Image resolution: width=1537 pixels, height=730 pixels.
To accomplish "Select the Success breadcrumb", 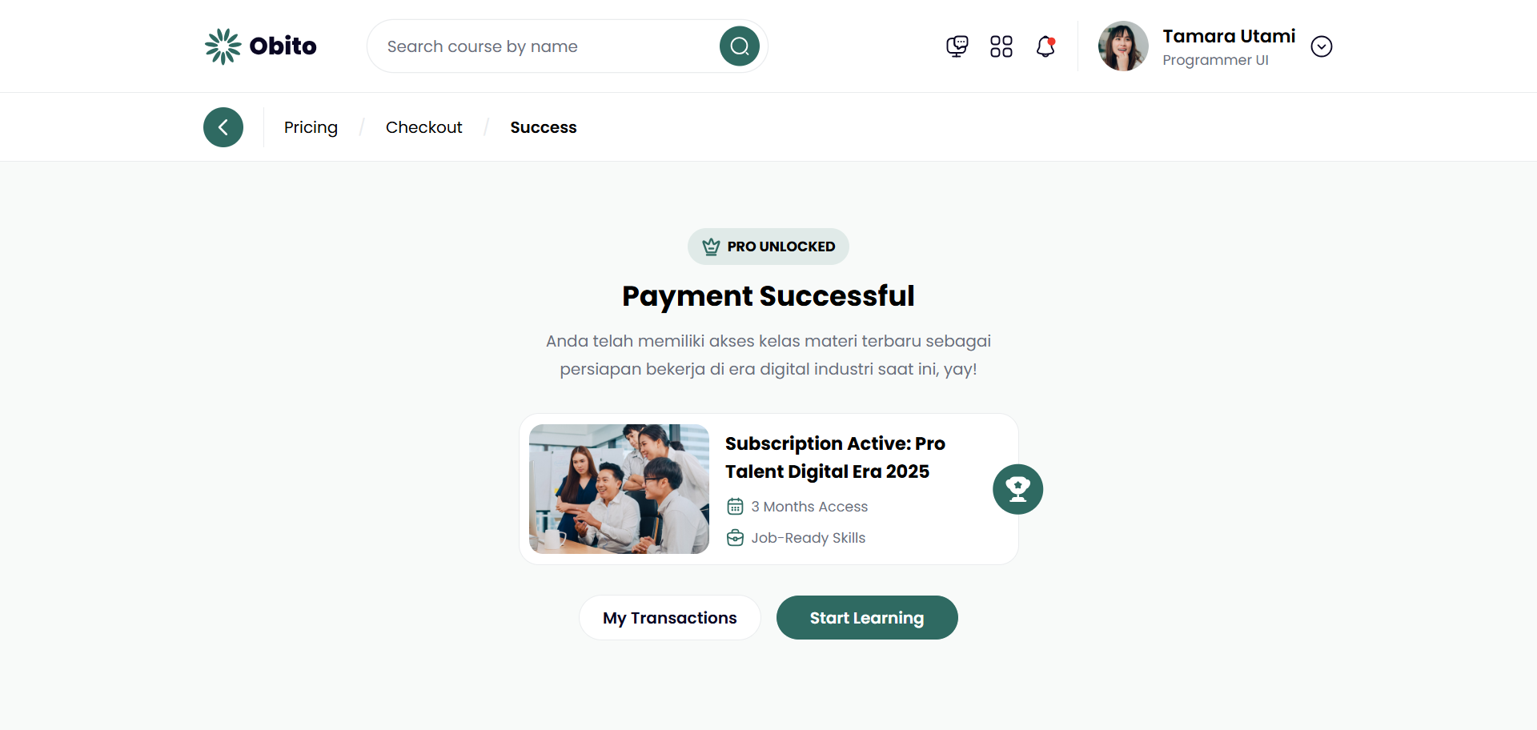I will pyautogui.click(x=543, y=127).
